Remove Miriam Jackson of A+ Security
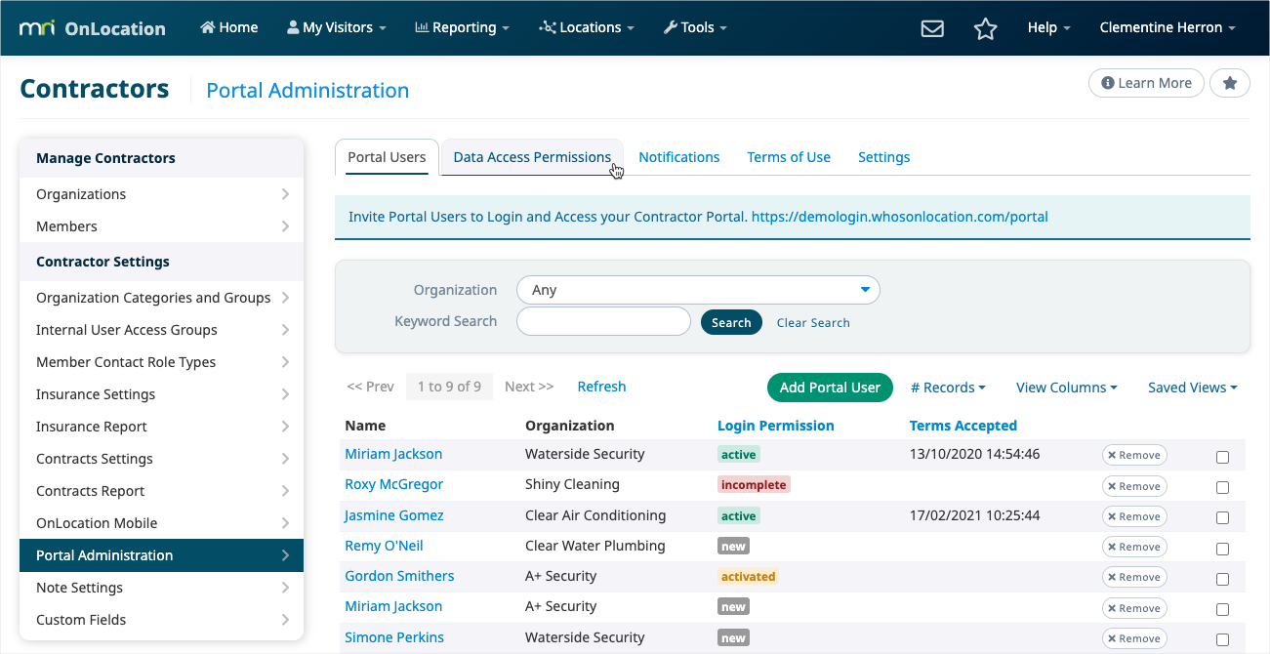This screenshot has height=654, width=1270. coord(1134,608)
